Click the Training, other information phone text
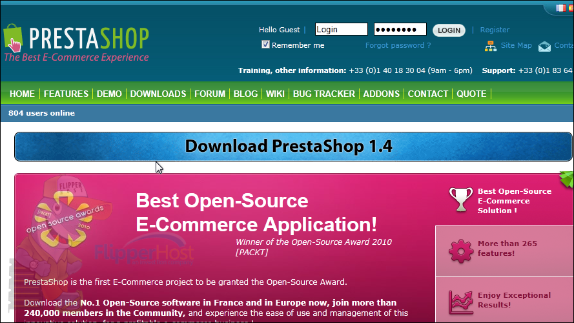The image size is (574, 323). click(355, 70)
